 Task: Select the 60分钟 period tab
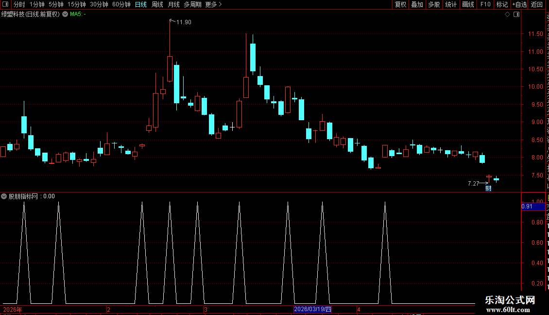pos(121,4)
